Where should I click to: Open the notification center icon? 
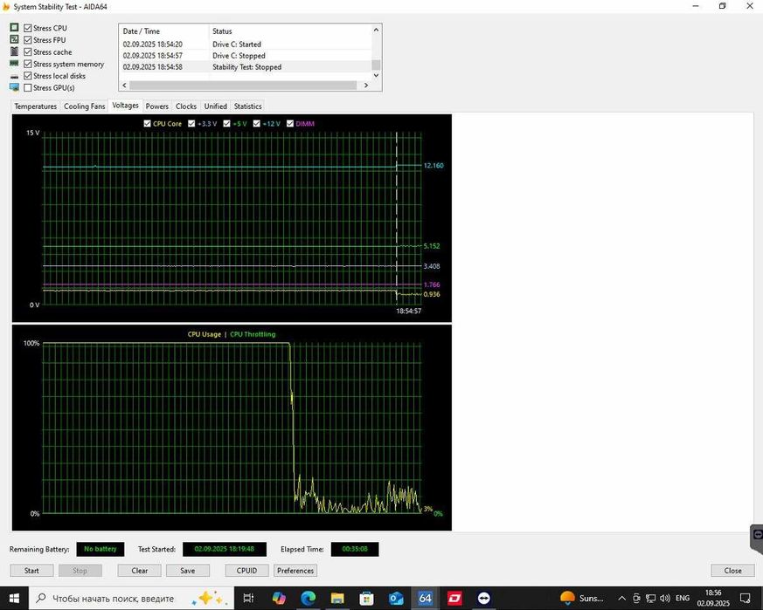click(x=745, y=598)
